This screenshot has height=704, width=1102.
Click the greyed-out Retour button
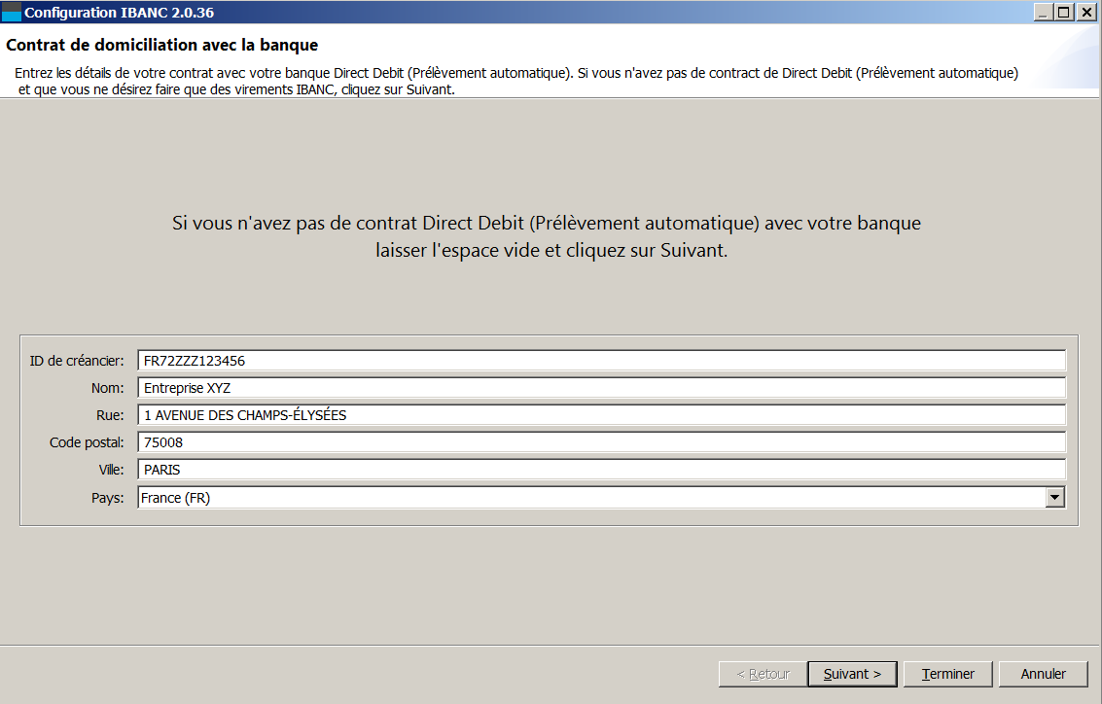763,674
